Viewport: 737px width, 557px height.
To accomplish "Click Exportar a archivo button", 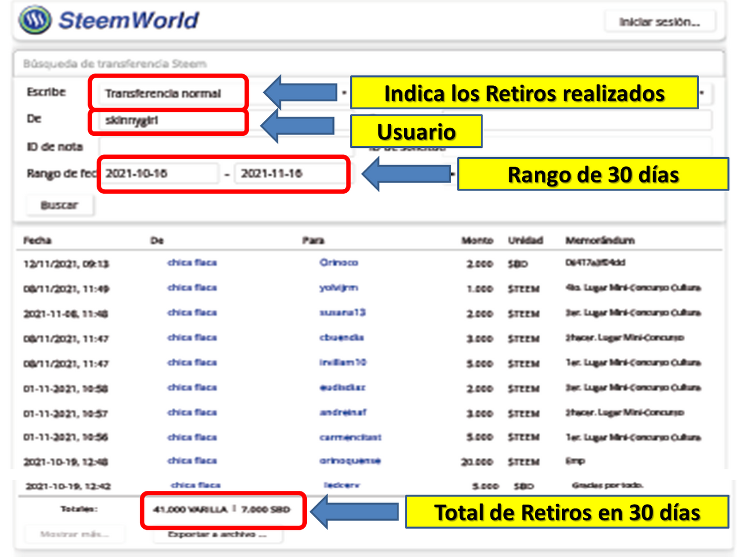I will pos(218,535).
